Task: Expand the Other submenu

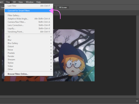Action: point(29,69)
